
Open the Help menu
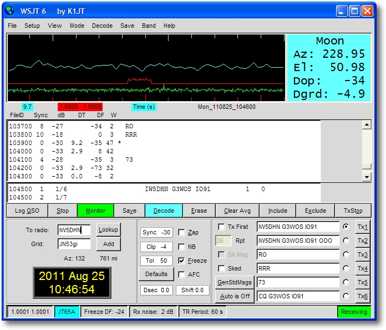pos(169,26)
